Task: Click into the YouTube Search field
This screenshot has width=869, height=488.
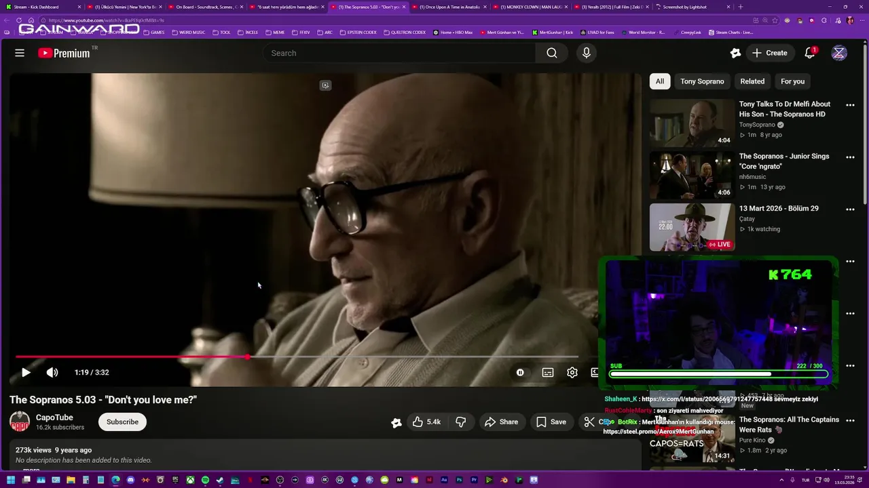Action: tap(399, 53)
